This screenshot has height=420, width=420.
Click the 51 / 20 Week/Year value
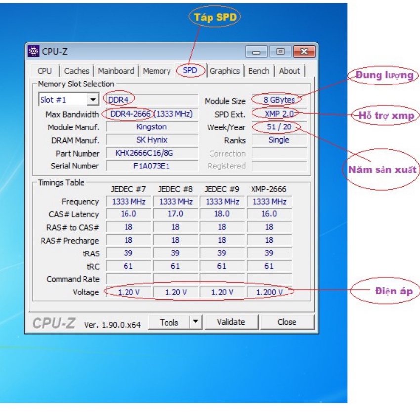click(279, 126)
